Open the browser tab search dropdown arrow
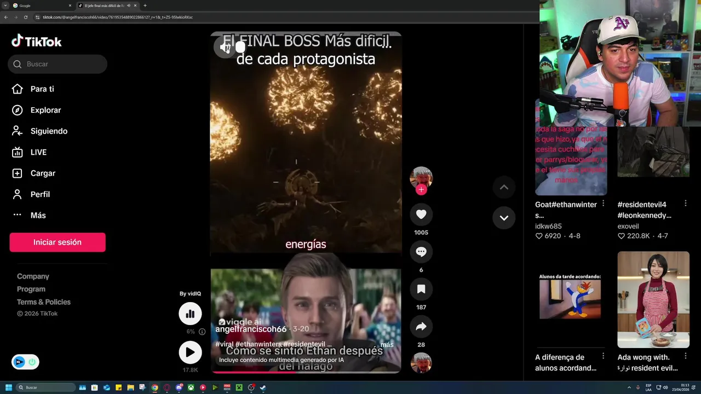Image resolution: width=701 pixels, height=394 pixels. pos(5,5)
